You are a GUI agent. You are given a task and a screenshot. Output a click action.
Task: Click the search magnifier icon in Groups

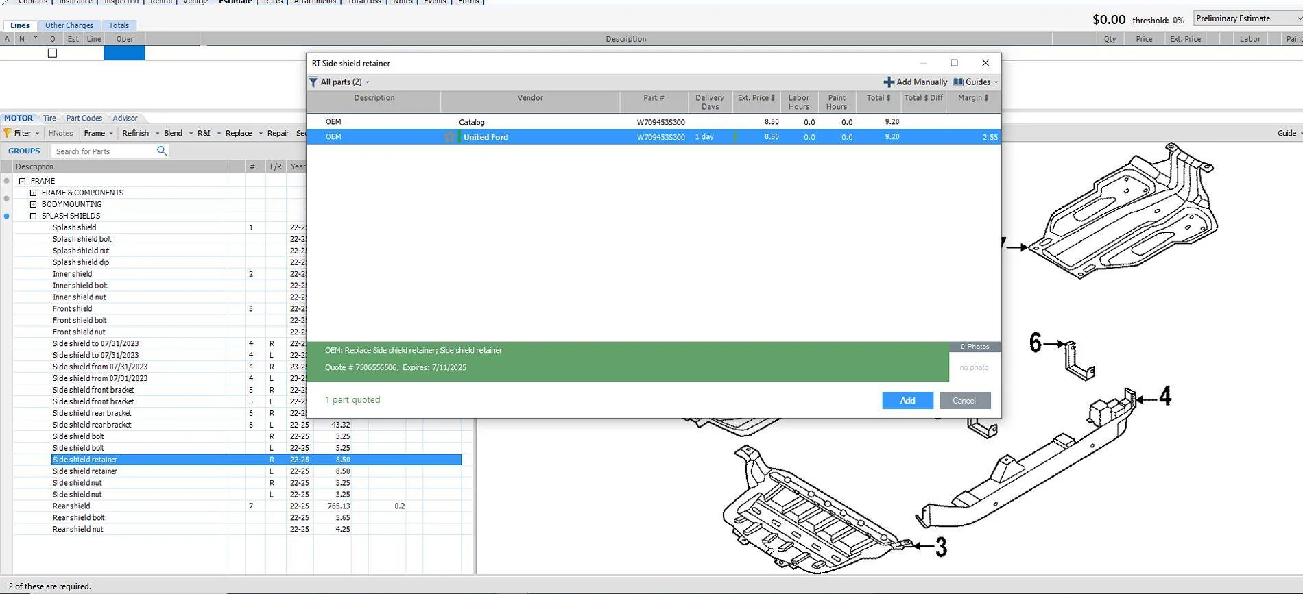[x=162, y=151]
